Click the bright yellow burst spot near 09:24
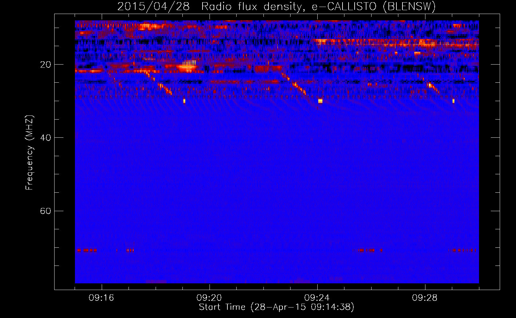This screenshot has width=516, height=318. point(320,101)
